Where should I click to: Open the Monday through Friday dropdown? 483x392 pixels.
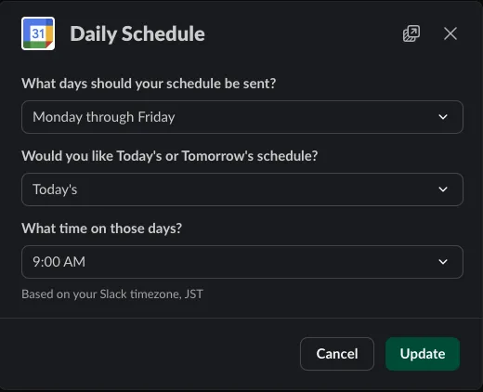[x=242, y=117]
